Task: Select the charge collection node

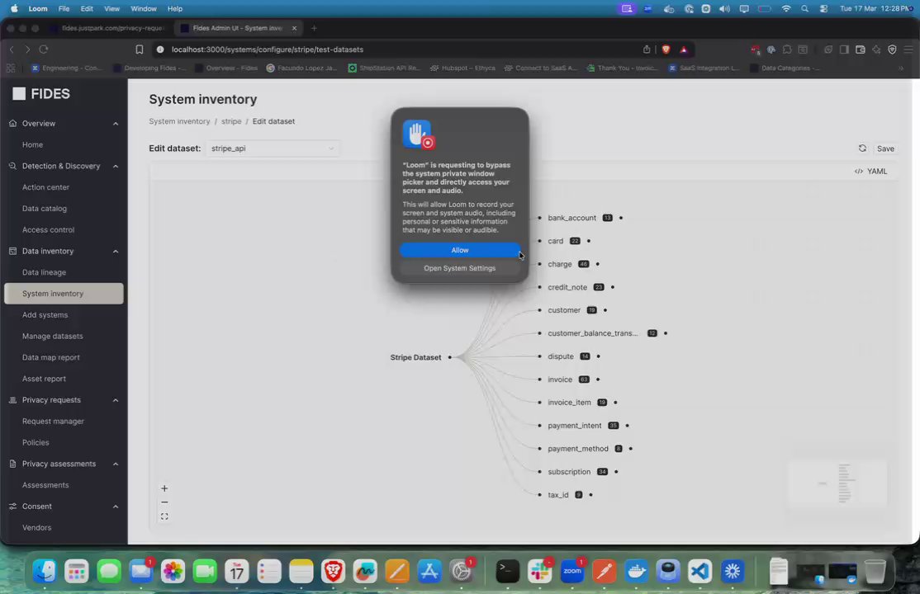Action: [x=560, y=264]
